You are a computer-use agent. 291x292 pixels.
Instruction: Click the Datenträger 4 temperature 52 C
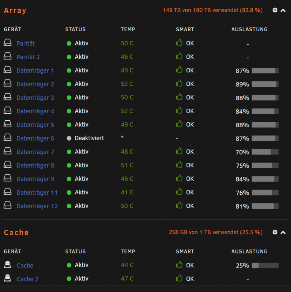(127, 111)
